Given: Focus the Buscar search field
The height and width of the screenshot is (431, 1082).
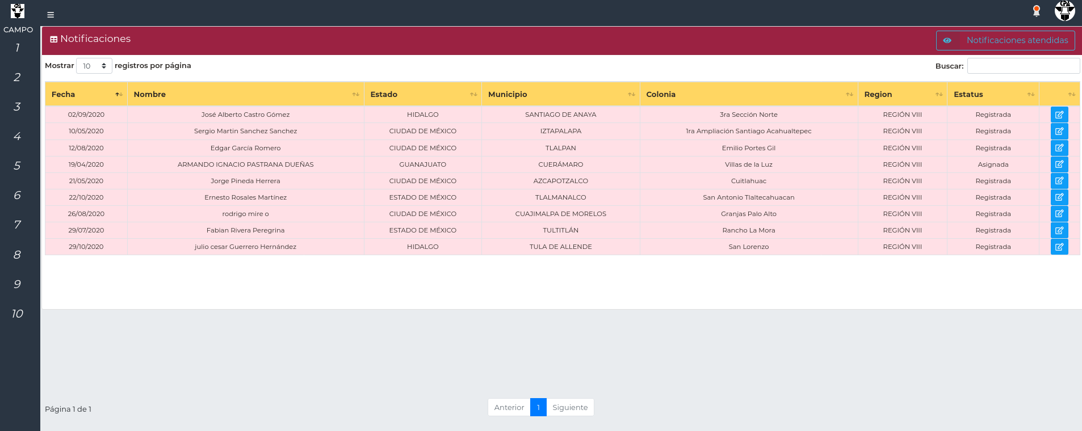Looking at the screenshot, I should [1024, 66].
